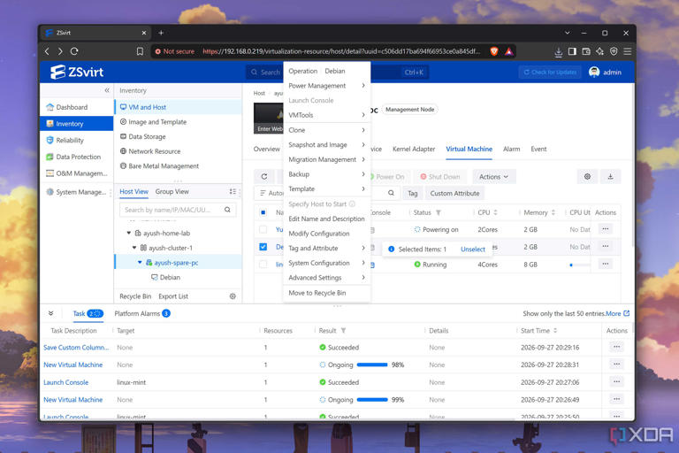The width and height of the screenshot is (679, 453).
Task: Expand the Clone submenu
Action: click(x=327, y=130)
